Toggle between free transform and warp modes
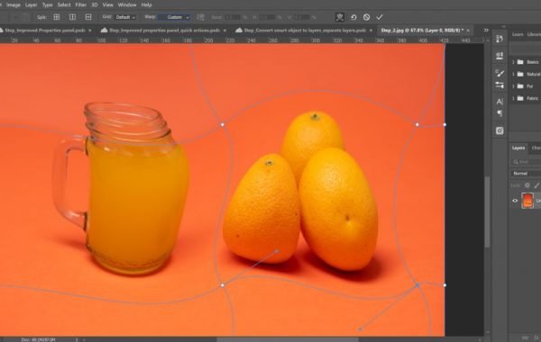The height and width of the screenshot is (342, 541). (340, 17)
